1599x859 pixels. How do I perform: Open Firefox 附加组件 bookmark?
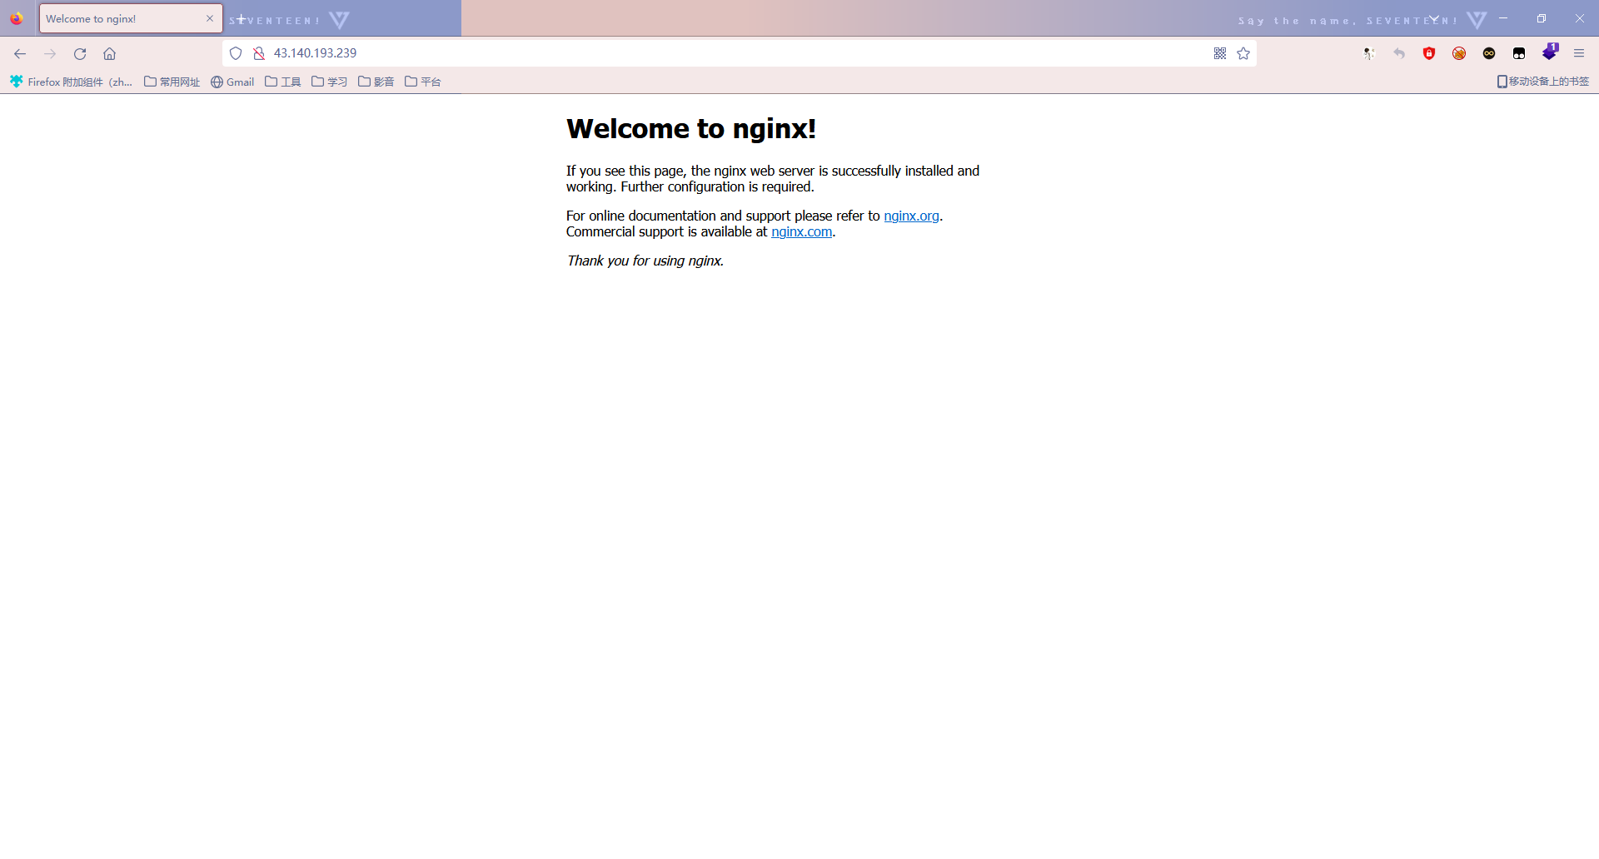pyautogui.click(x=71, y=82)
